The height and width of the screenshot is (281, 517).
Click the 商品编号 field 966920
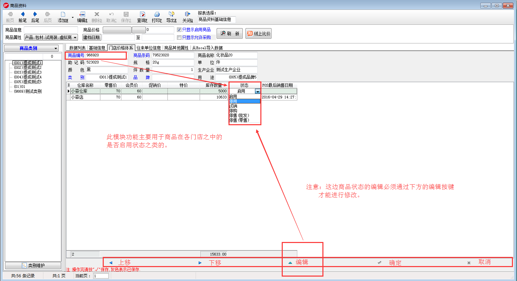[106, 55]
